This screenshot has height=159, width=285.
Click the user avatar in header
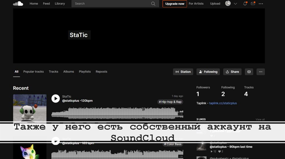[x=228, y=3]
